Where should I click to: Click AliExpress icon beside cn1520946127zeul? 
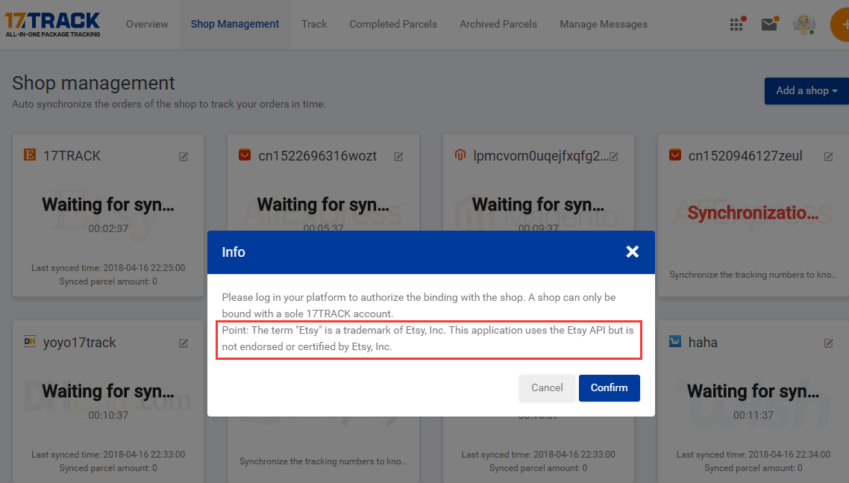(675, 155)
